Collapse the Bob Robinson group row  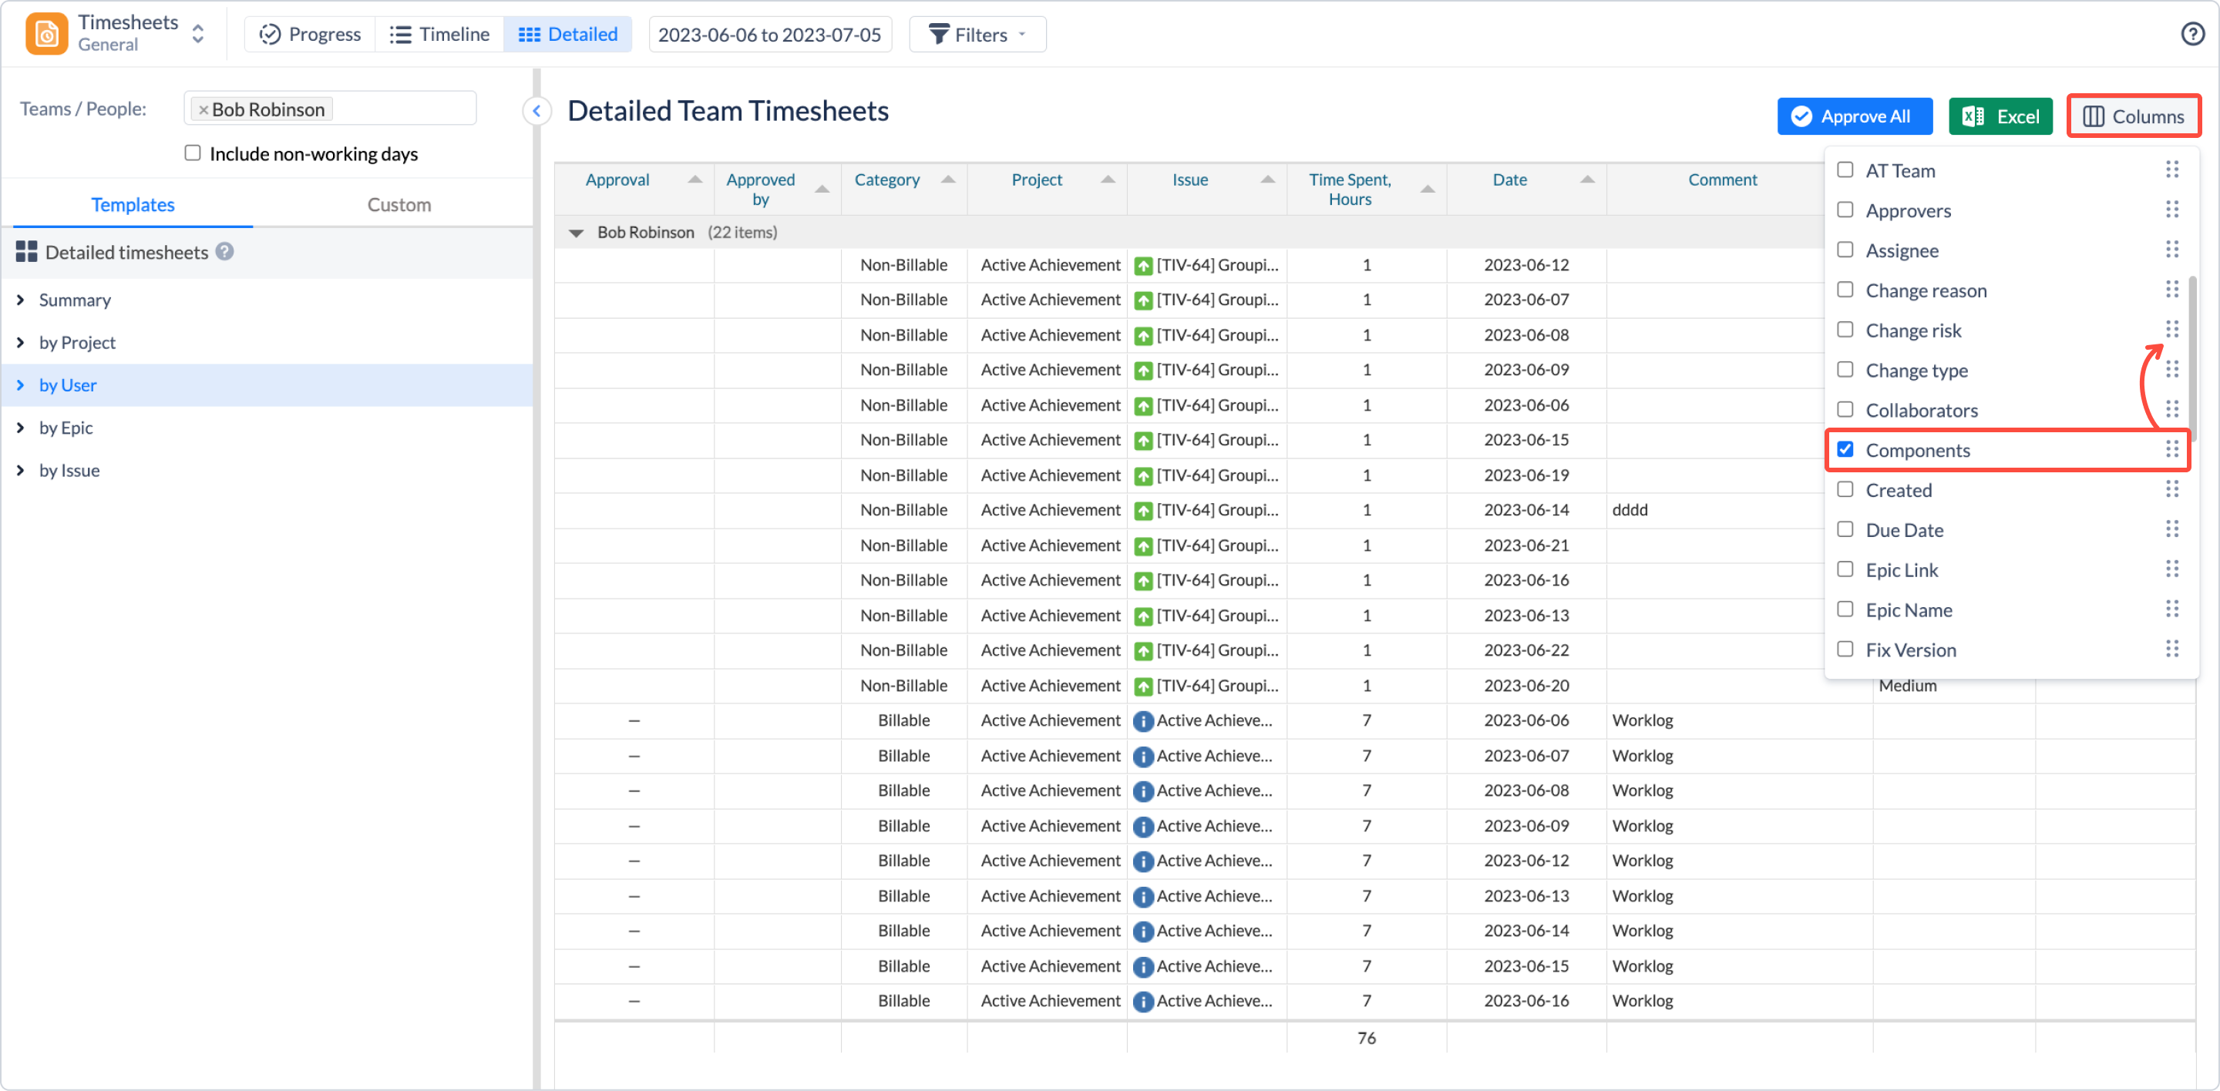point(577,233)
